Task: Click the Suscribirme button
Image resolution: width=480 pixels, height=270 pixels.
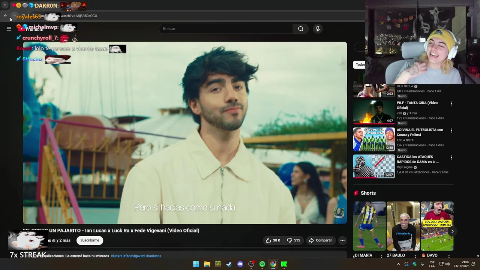Action: (x=90, y=240)
